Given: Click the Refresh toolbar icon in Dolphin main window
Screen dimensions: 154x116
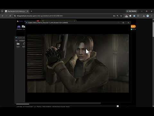Looking at the screenshot, I should click(x=24, y=45).
